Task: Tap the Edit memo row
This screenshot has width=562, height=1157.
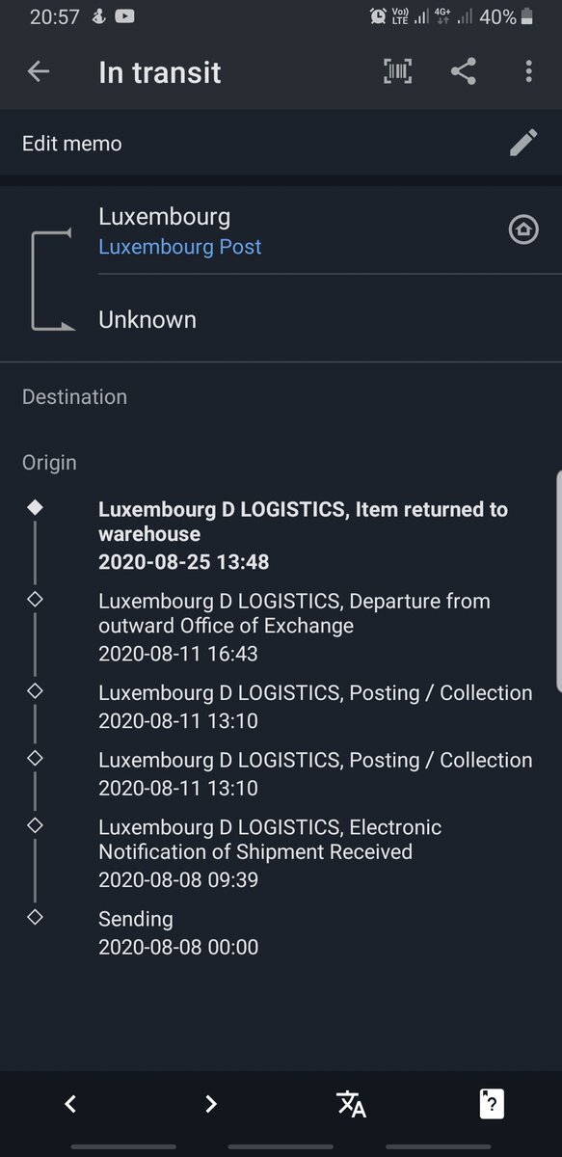Action: point(281,144)
